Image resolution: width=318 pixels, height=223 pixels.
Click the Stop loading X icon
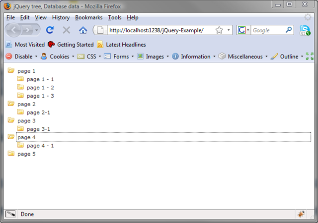click(66, 30)
